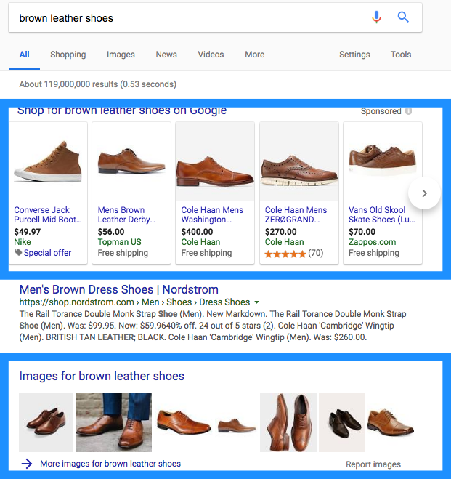This screenshot has height=479, width=451.
Task: Open Men's Brown Dress Shoes Nordstrom result
Action: tap(119, 289)
